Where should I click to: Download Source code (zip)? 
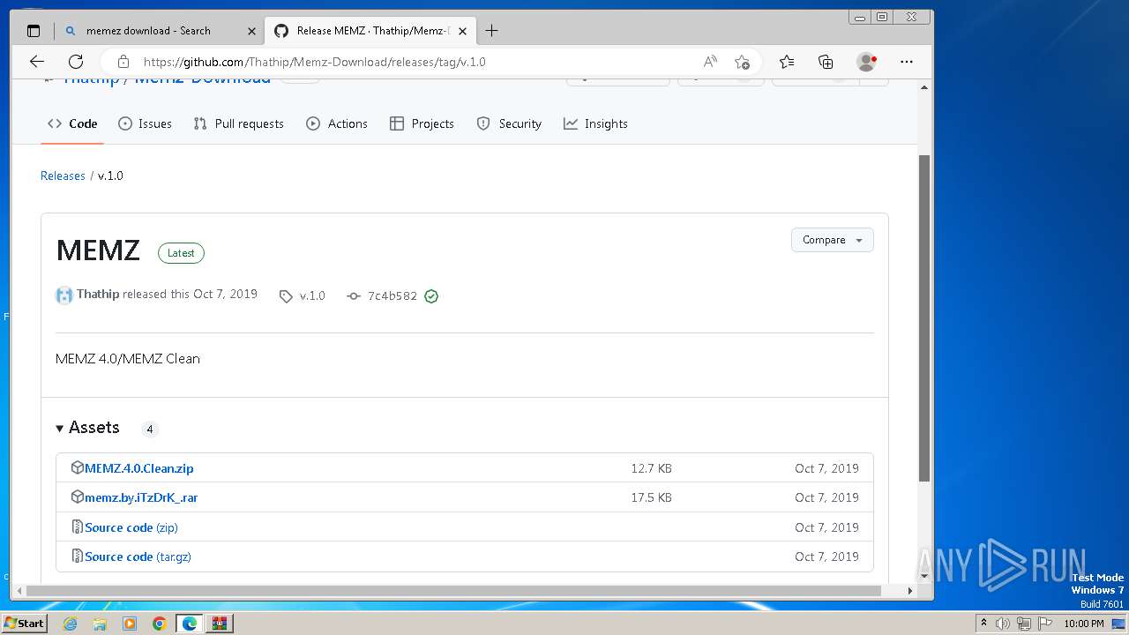(131, 527)
